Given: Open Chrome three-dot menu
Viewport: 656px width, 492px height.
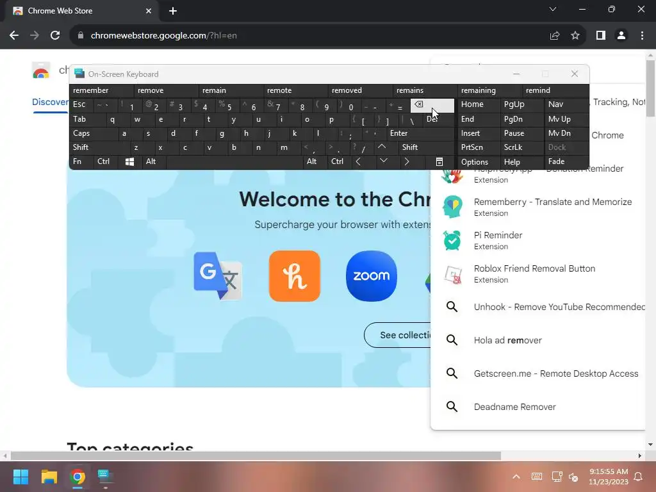Looking at the screenshot, I should point(642,36).
